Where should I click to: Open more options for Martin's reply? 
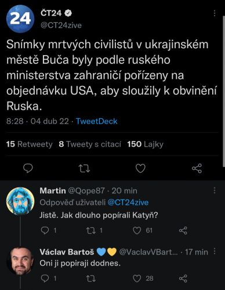pyautogui.click(x=215, y=190)
